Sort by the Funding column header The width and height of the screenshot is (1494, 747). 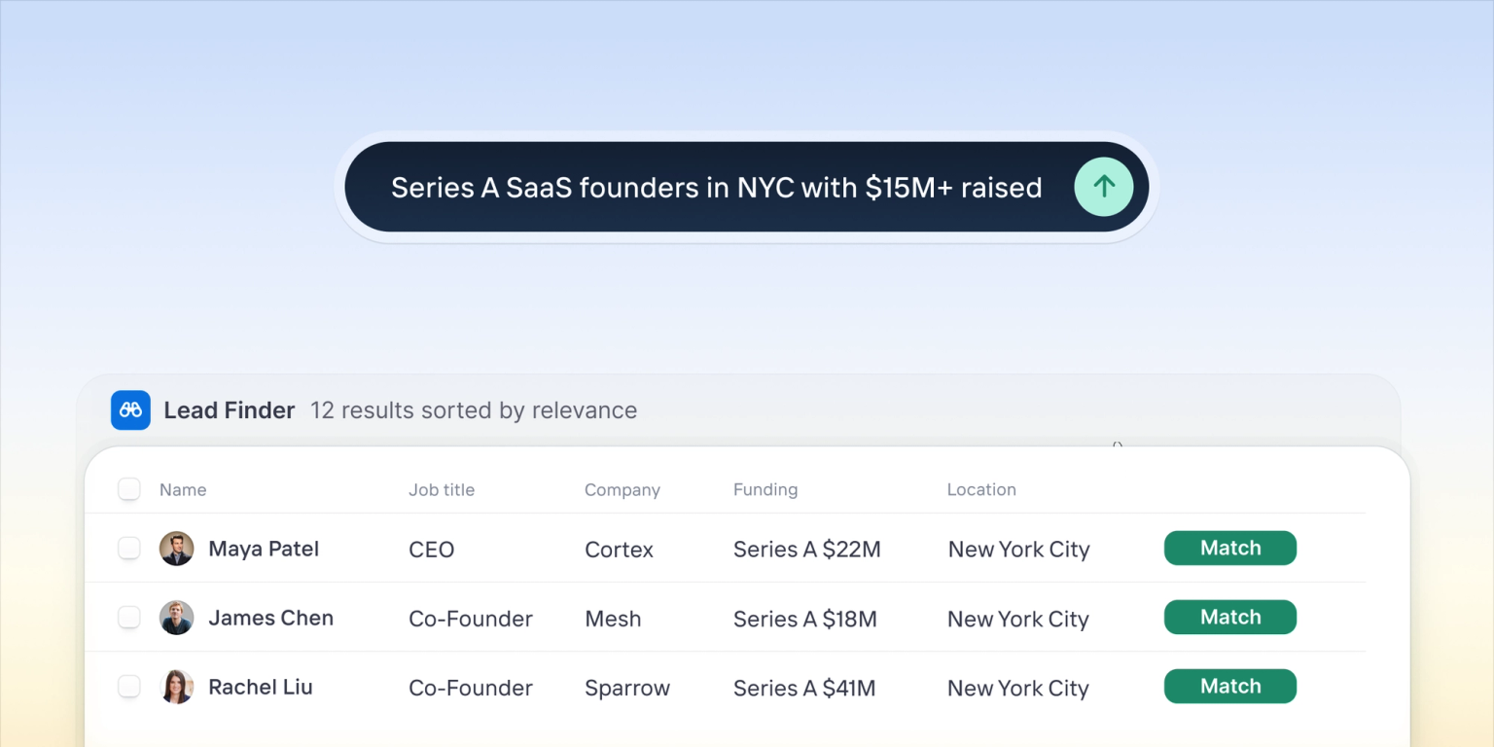[765, 490]
